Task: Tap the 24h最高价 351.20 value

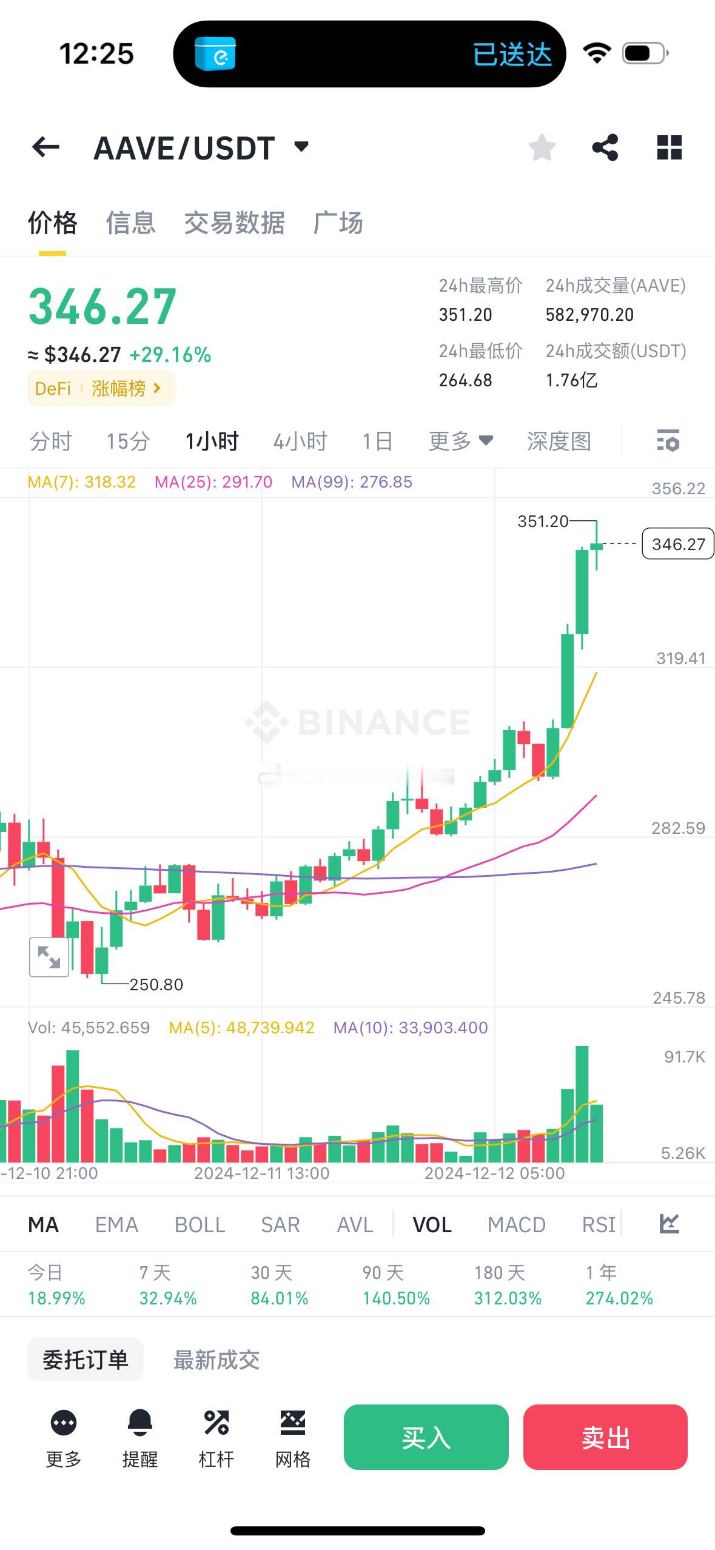Action: 465,315
